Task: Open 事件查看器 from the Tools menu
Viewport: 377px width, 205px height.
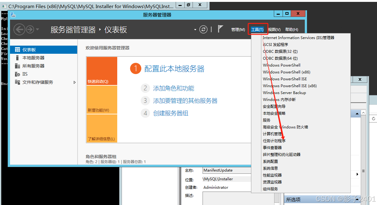Action: [273, 147]
